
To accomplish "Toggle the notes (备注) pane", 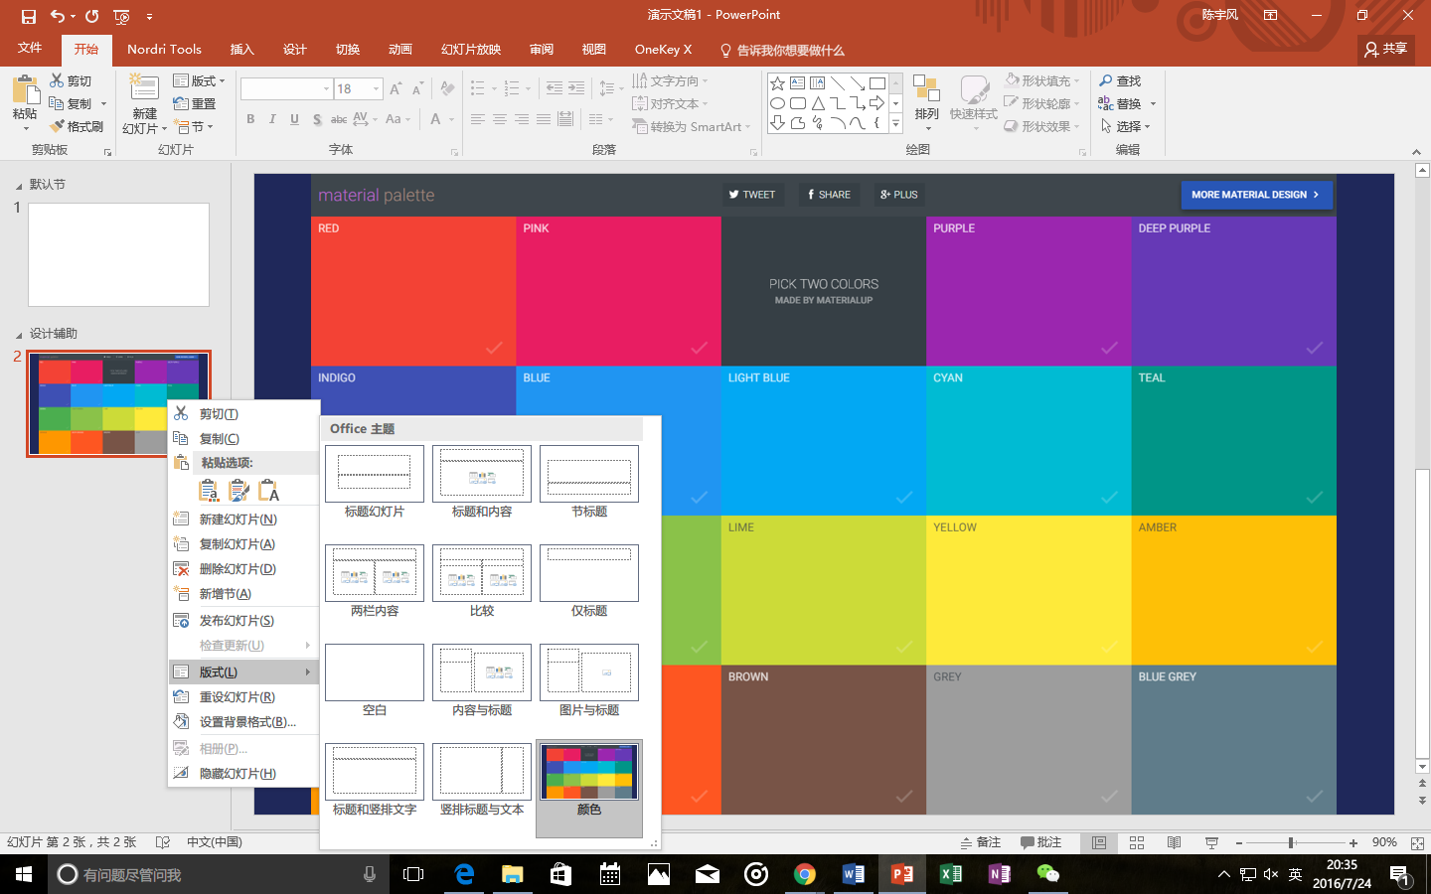I will tap(980, 842).
